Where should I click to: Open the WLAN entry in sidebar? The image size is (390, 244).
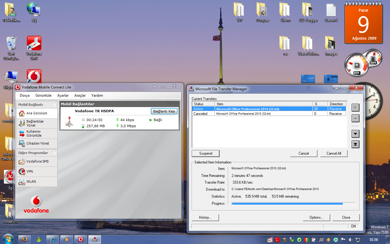[x=37, y=181]
